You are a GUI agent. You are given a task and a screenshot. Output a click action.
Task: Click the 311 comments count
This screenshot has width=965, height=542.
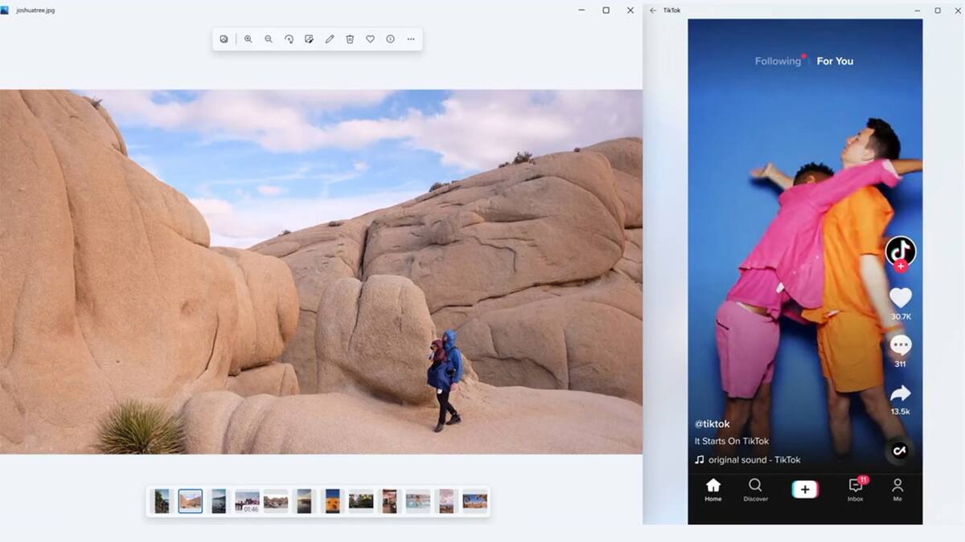(x=901, y=365)
